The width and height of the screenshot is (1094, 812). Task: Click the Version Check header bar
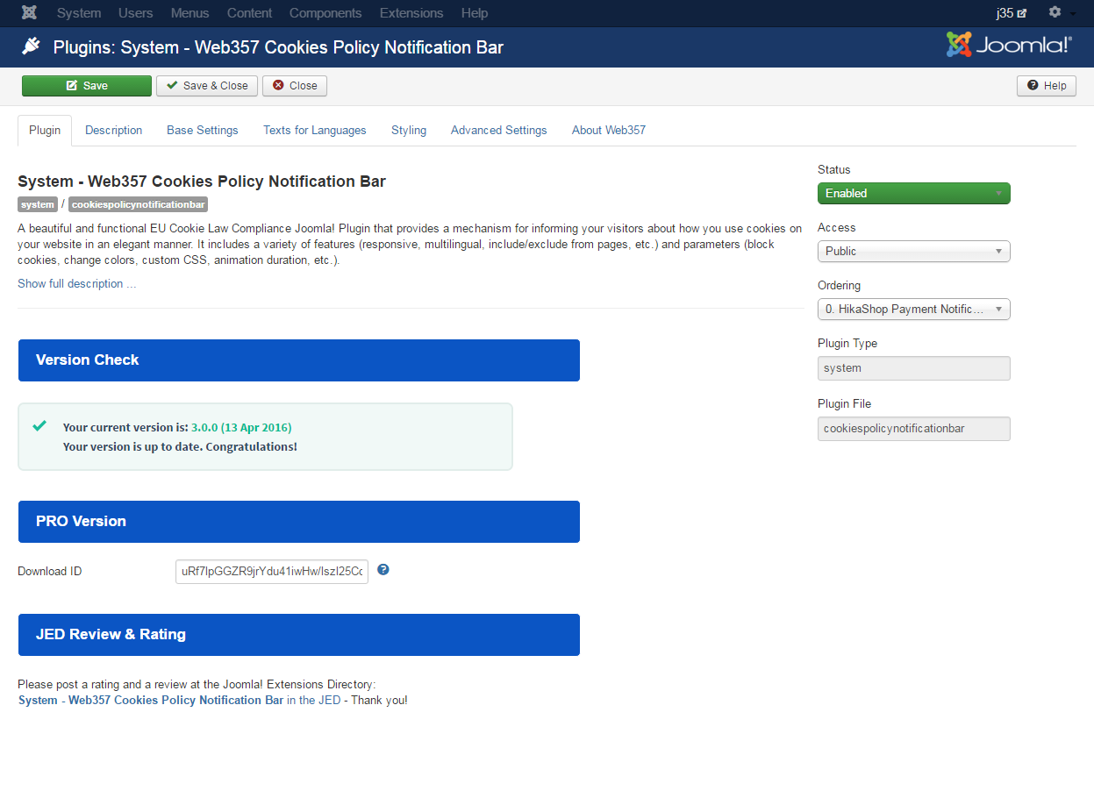click(x=299, y=360)
